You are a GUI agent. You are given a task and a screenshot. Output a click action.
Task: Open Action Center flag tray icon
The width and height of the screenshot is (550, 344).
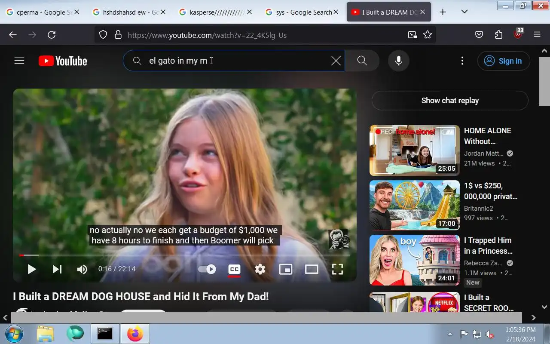pos(464,334)
